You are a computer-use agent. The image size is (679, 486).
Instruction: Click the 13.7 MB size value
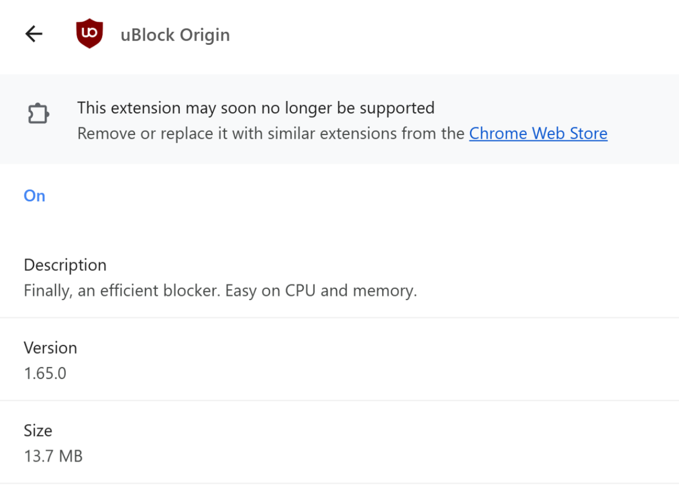53,456
